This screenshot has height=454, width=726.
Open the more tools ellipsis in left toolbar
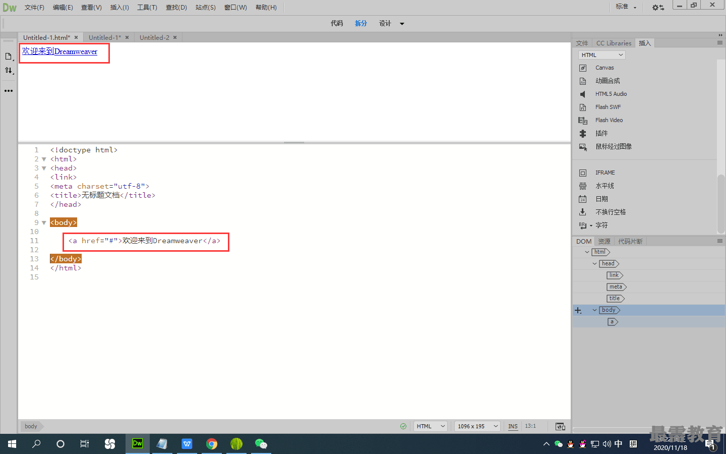[x=9, y=91]
